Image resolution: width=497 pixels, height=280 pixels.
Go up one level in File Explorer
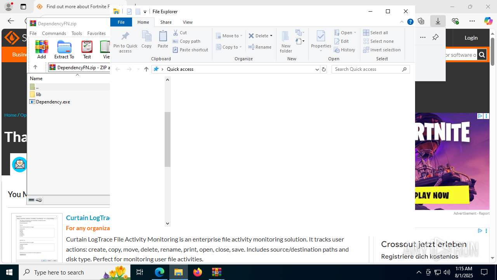coord(146,69)
